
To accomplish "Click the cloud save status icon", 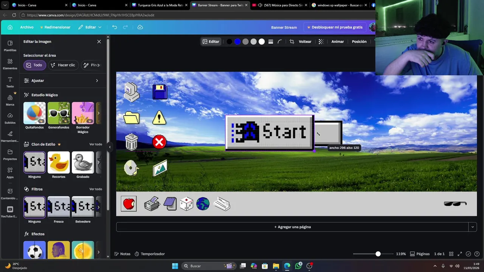I will click(x=140, y=27).
